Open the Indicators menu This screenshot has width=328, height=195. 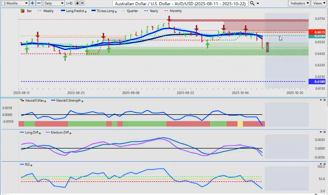pyautogui.click(x=299, y=3)
